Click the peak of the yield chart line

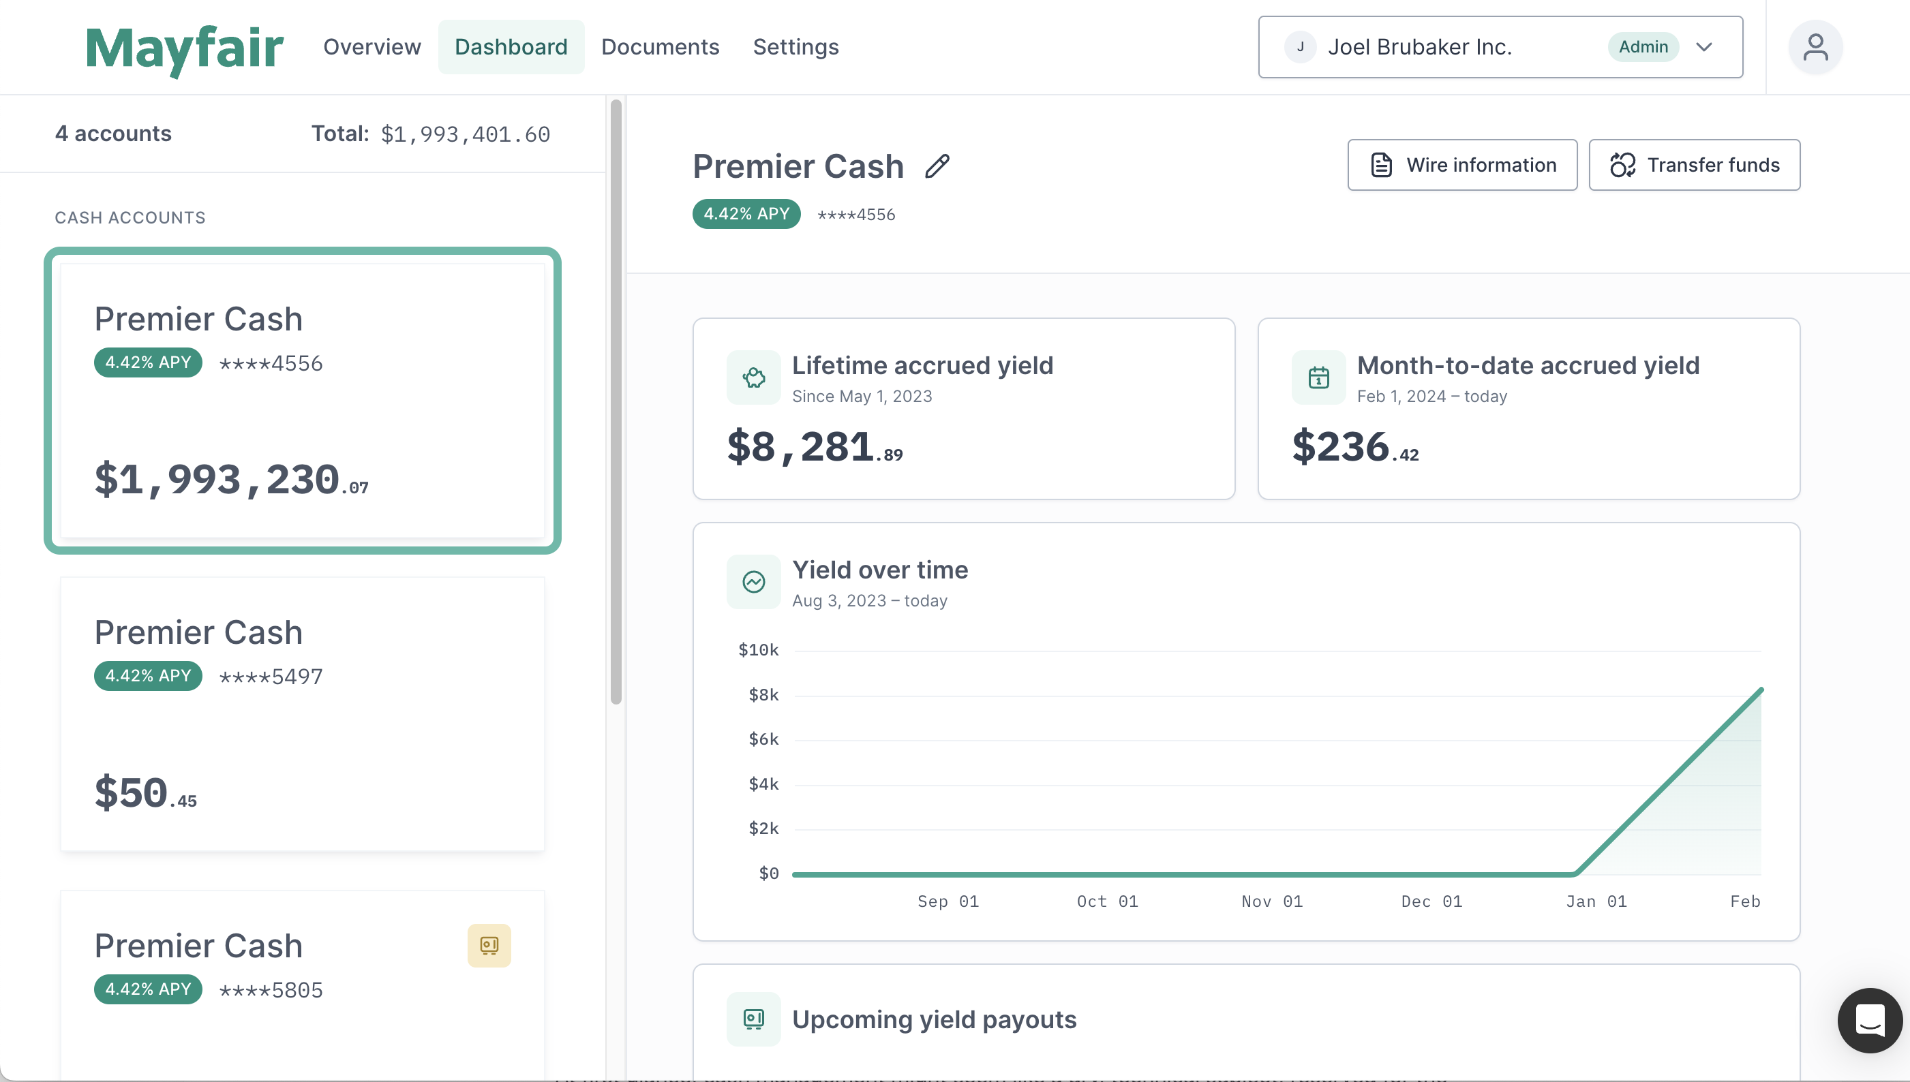1761,690
